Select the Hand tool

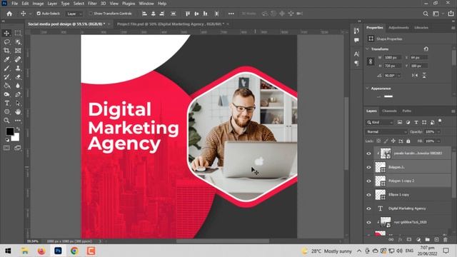pyautogui.click(x=18, y=111)
